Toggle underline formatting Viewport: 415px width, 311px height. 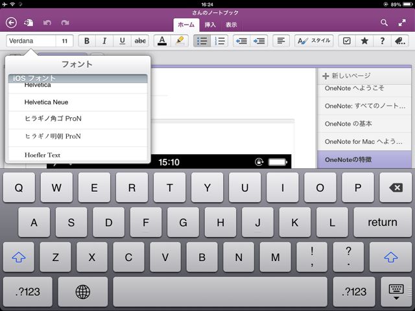click(123, 41)
